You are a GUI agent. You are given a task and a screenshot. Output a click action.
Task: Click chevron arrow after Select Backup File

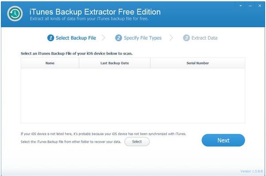point(103,38)
